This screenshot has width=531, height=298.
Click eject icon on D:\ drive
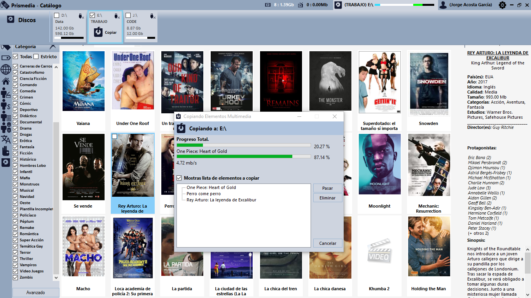[x=81, y=16]
